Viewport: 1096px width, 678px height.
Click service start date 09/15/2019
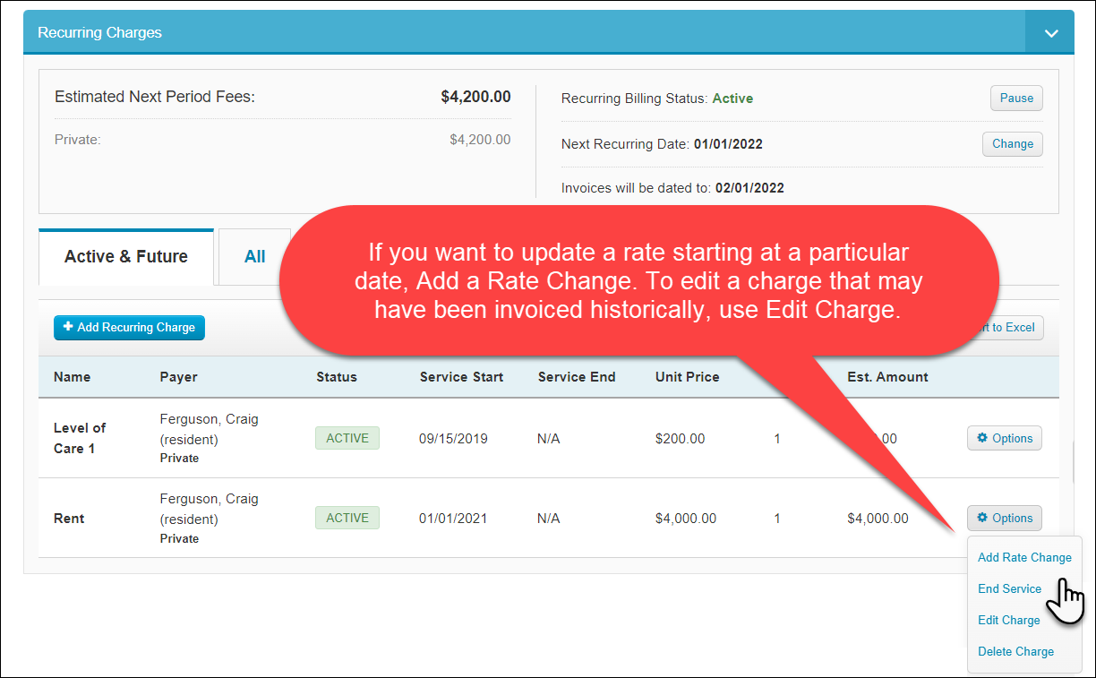pyautogui.click(x=453, y=439)
